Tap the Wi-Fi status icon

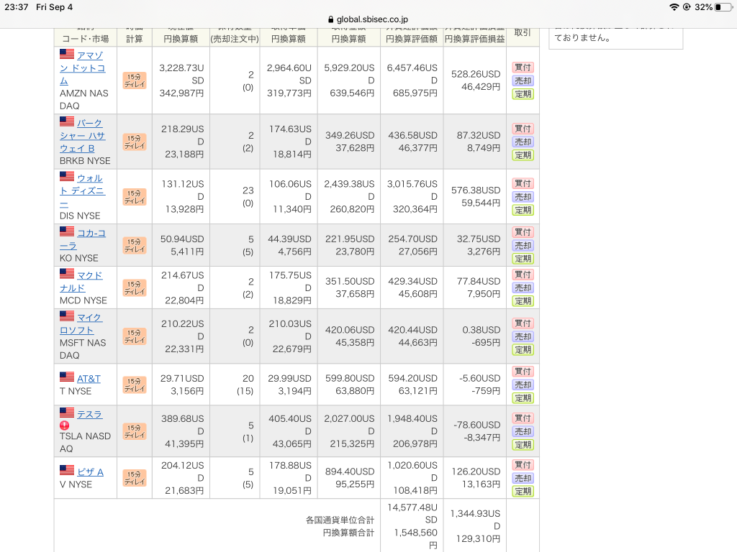(x=674, y=7)
